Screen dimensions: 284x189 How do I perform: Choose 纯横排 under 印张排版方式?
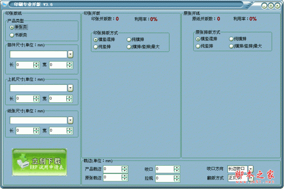click(x=135, y=39)
